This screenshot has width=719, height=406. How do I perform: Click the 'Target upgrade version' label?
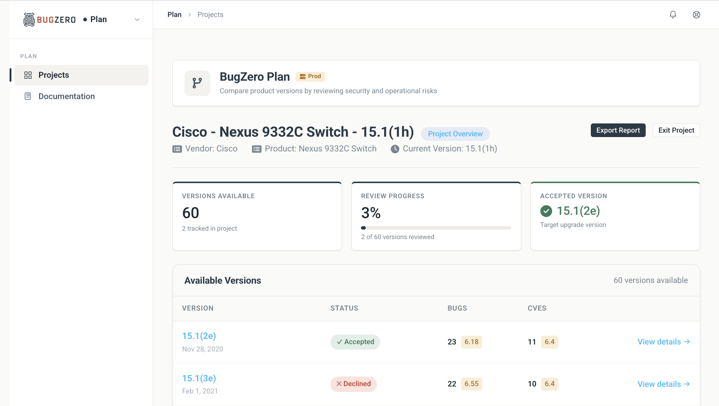click(x=573, y=225)
